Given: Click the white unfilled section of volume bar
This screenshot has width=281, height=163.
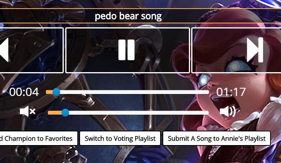Looking at the screenshot, I should pyautogui.click(x=139, y=113).
